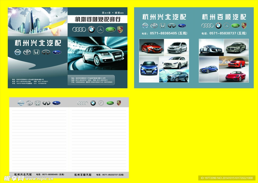Viewport: 258px width, 183px height.
Task: Click the Subaru logo in the teal car-photo panel
Action: [x=182, y=26]
